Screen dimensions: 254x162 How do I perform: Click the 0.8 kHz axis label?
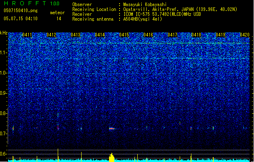[x=4, y=113]
